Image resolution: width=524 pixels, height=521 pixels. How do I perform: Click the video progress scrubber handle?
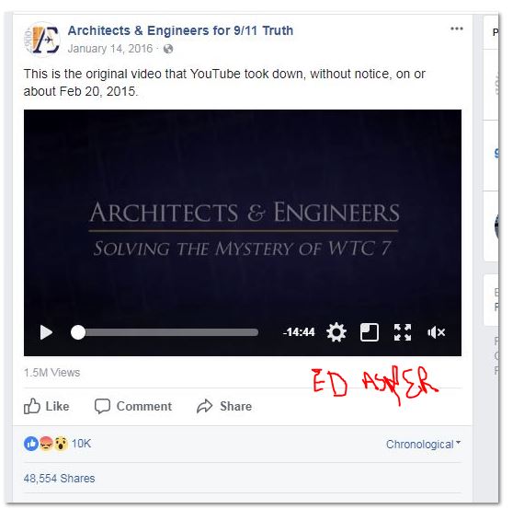point(78,332)
